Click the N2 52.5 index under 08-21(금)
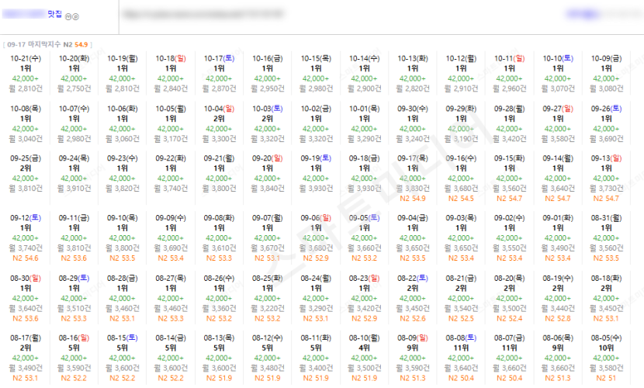This screenshot has width=644, height=388. point(461,319)
